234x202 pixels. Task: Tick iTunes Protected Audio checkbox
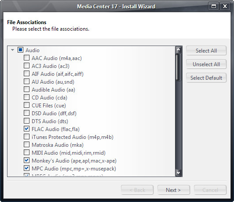[26, 137]
